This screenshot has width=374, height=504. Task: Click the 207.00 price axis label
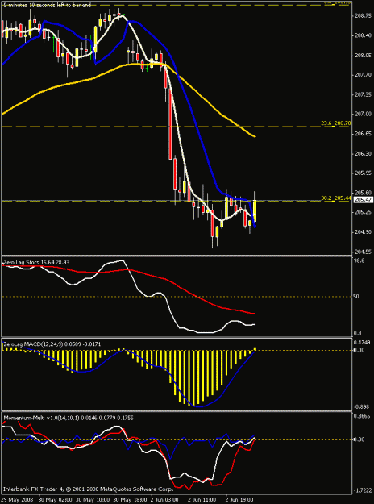coord(363,115)
